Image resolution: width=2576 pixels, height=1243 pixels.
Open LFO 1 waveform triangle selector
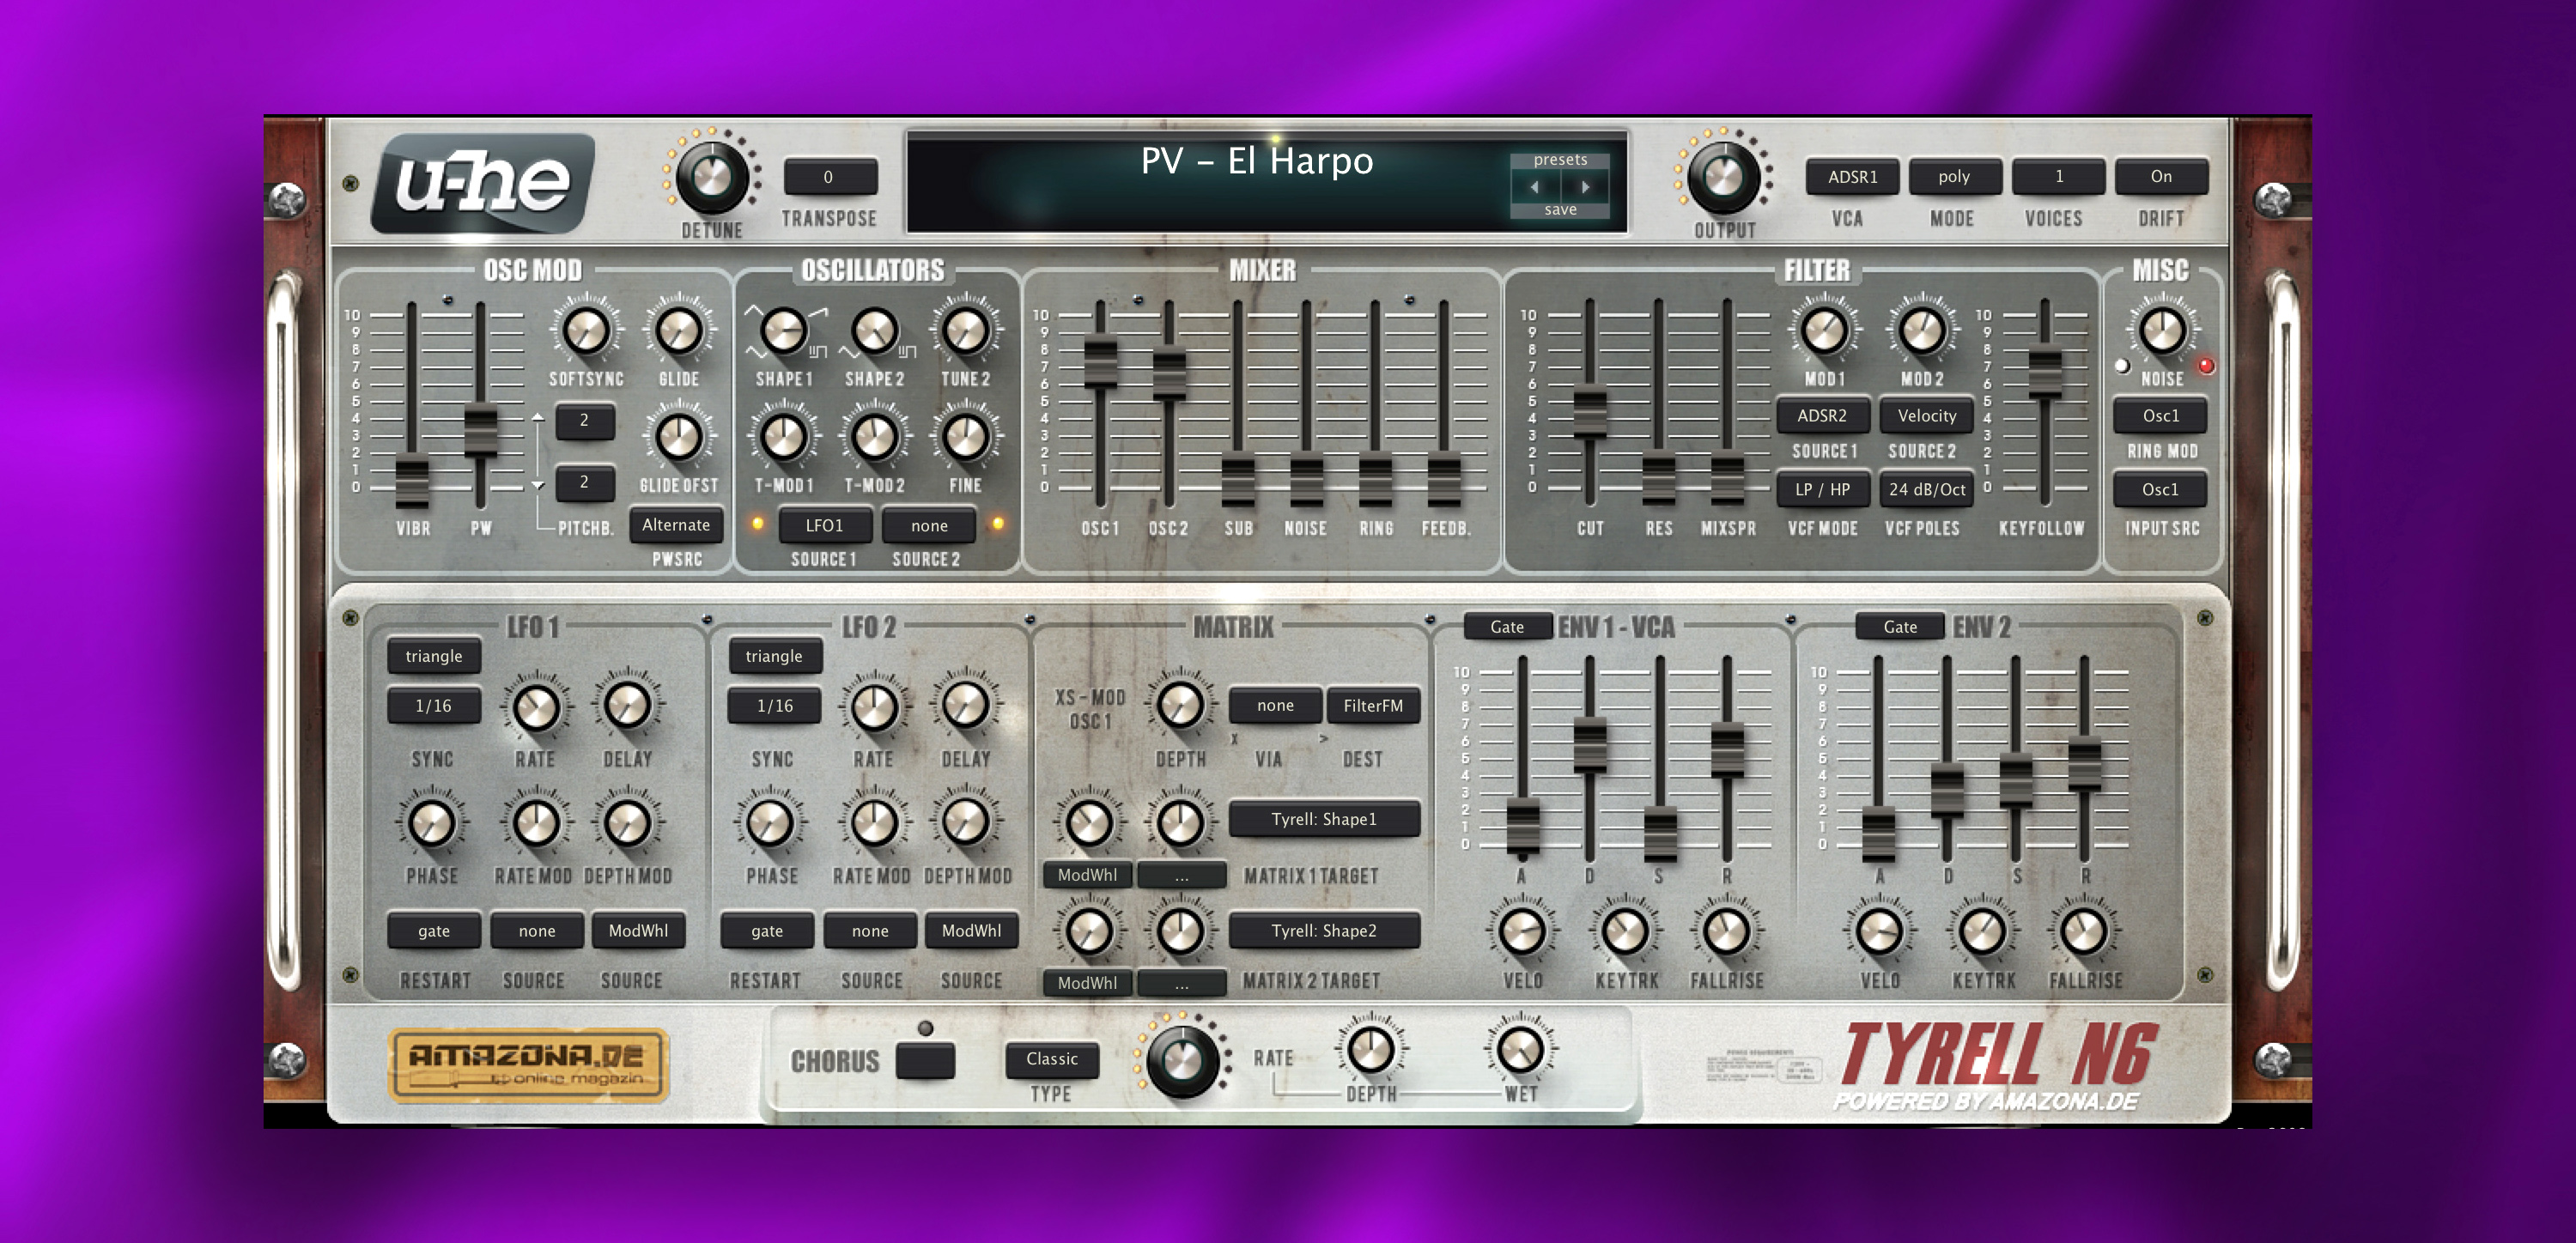point(434,656)
